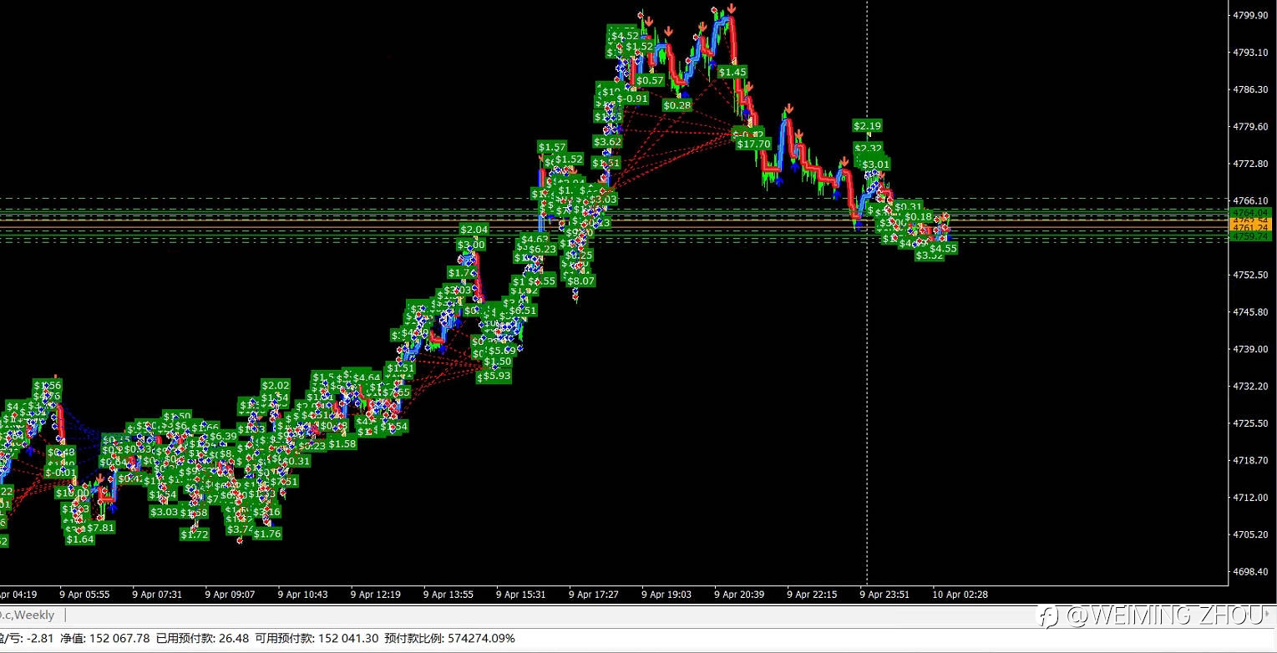Click the $5.93 profit marker
1277x653 pixels.
pos(496,376)
